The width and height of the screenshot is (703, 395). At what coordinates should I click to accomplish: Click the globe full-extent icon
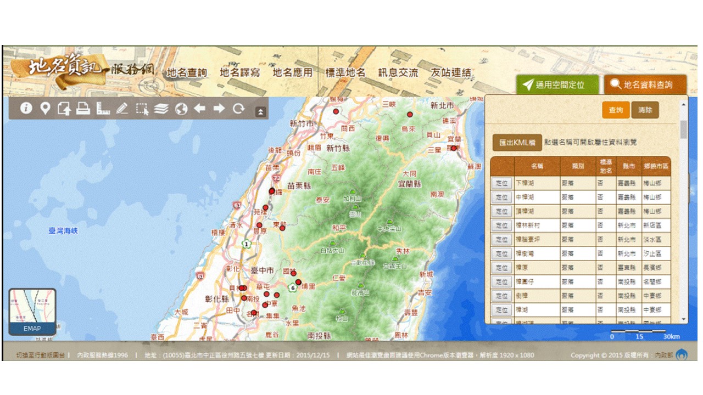[181, 109]
